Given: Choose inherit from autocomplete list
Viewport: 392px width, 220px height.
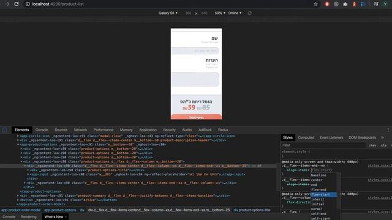Looking at the screenshot, I should 324,199.
